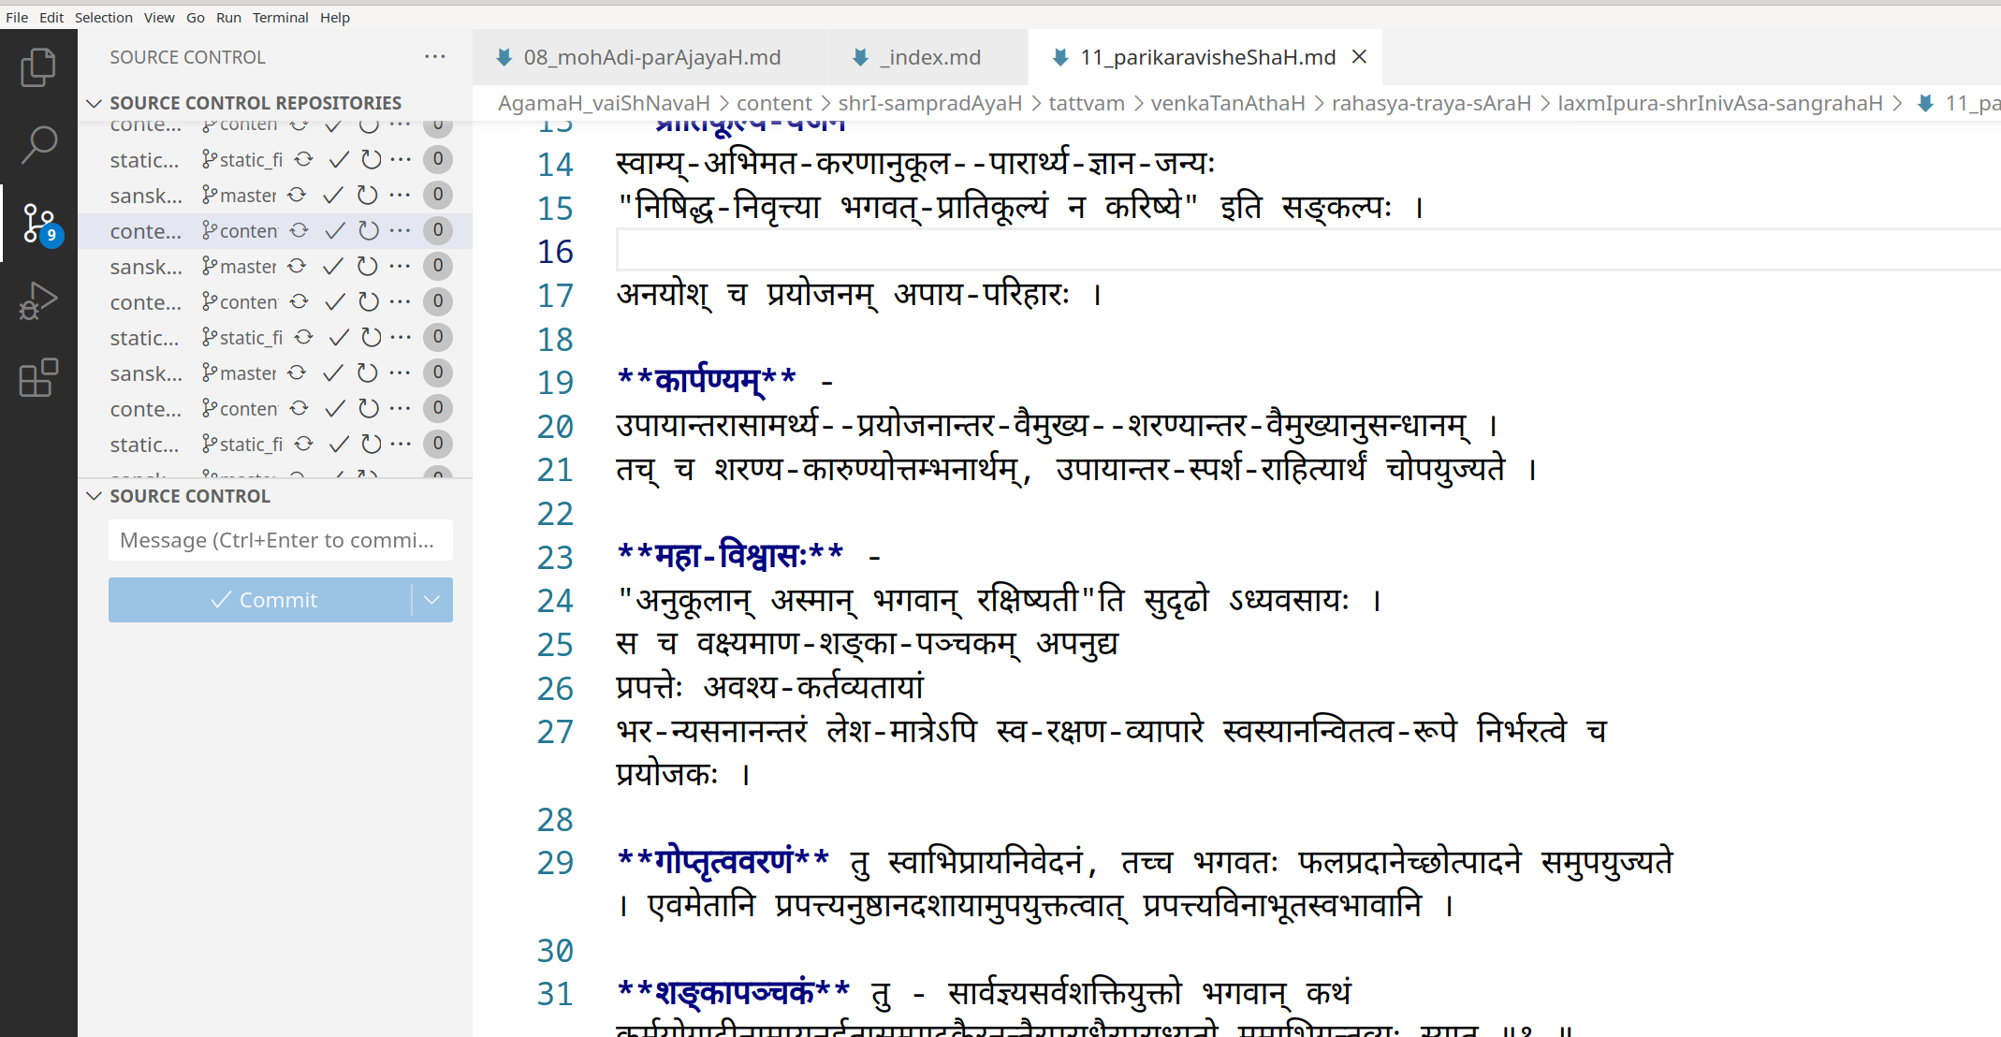Collapse Source Control Repositories section
2001x1037 pixels.
[x=95, y=103]
